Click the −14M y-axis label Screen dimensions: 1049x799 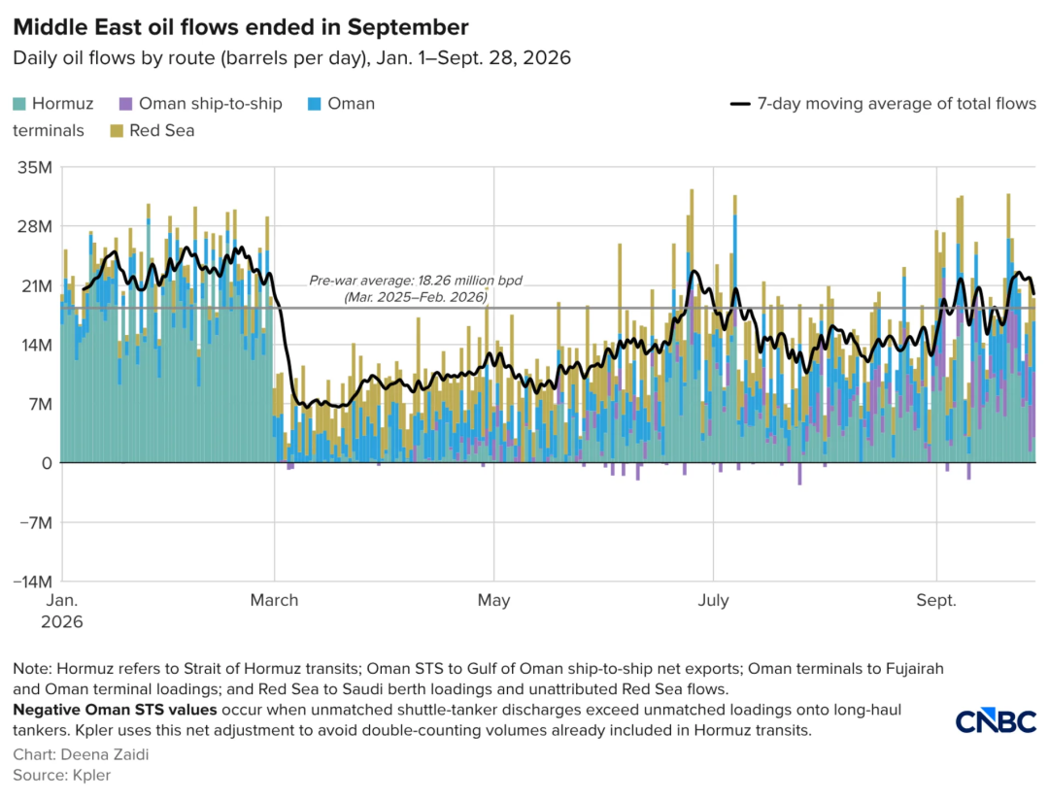[33, 582]
